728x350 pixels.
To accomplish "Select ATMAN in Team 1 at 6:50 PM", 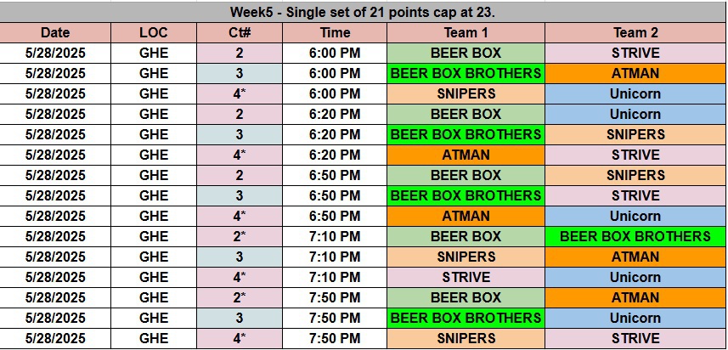I will (466, 216).
